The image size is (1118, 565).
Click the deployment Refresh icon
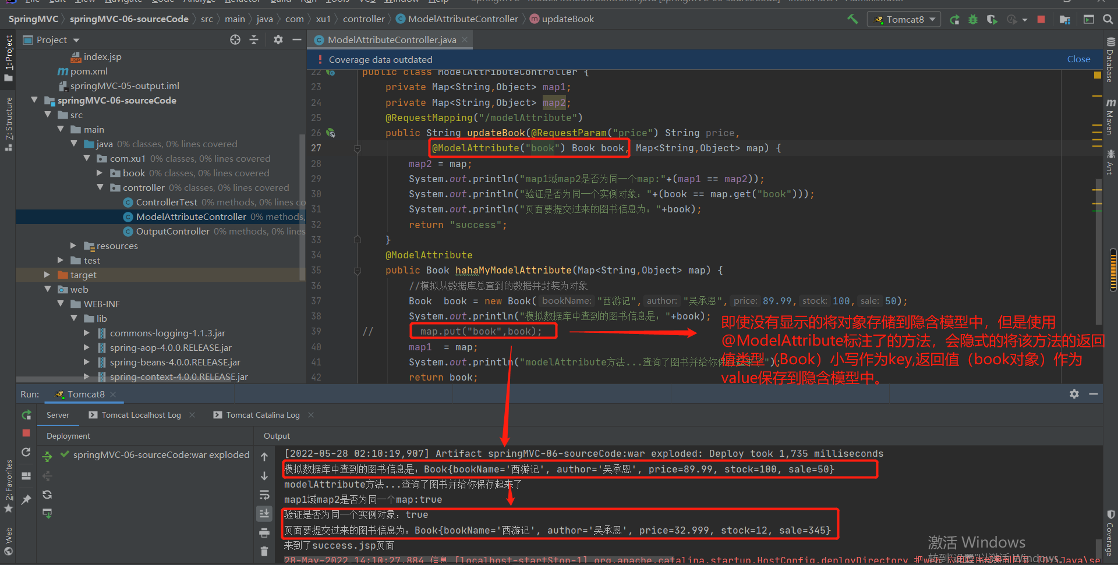47,495
